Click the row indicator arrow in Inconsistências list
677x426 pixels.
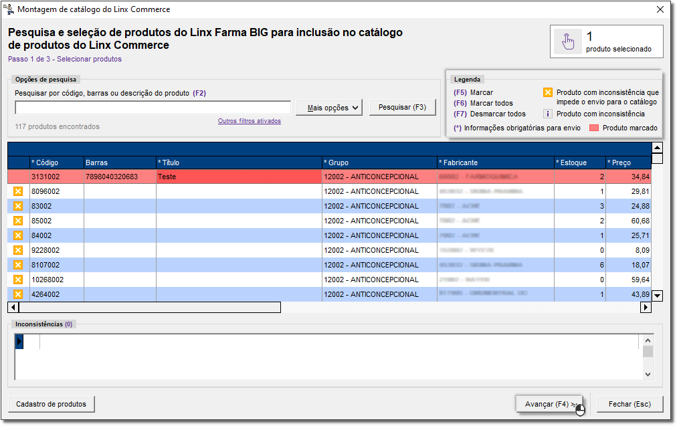(x=19, y=342)
